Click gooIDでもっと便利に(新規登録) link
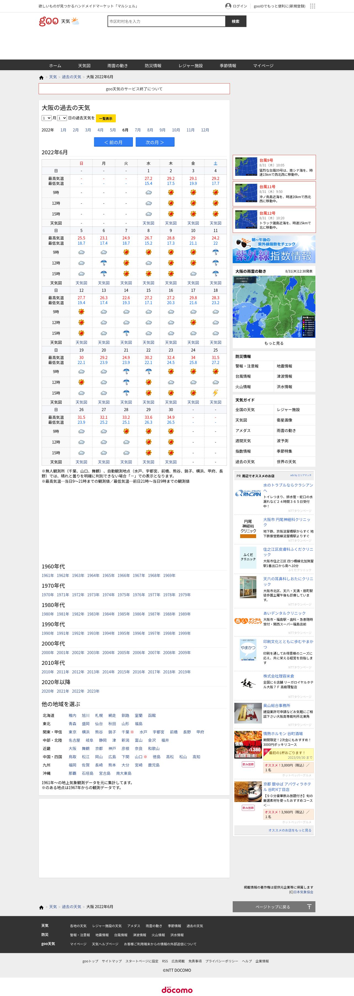Image resolution: width=354 pixels, height=996 pixels. (x=279, y=6)
